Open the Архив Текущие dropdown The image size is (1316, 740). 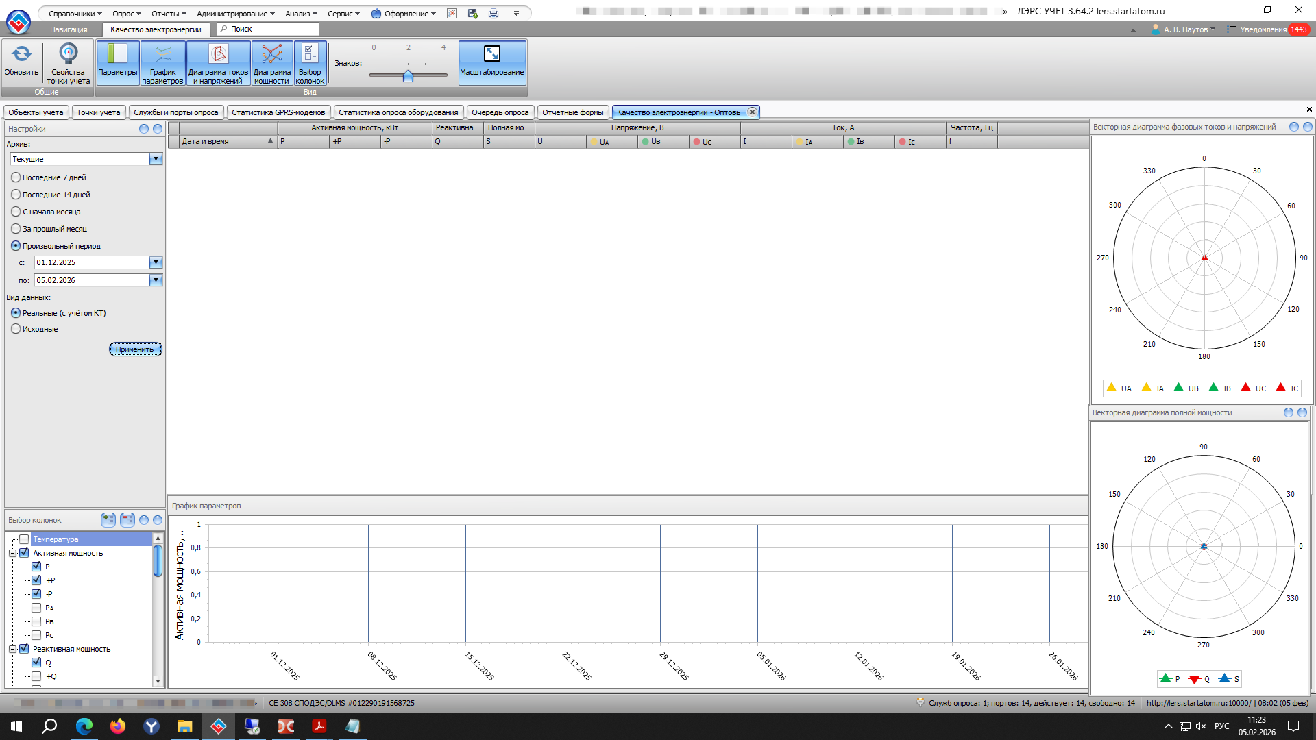click(x=156, y=159)
